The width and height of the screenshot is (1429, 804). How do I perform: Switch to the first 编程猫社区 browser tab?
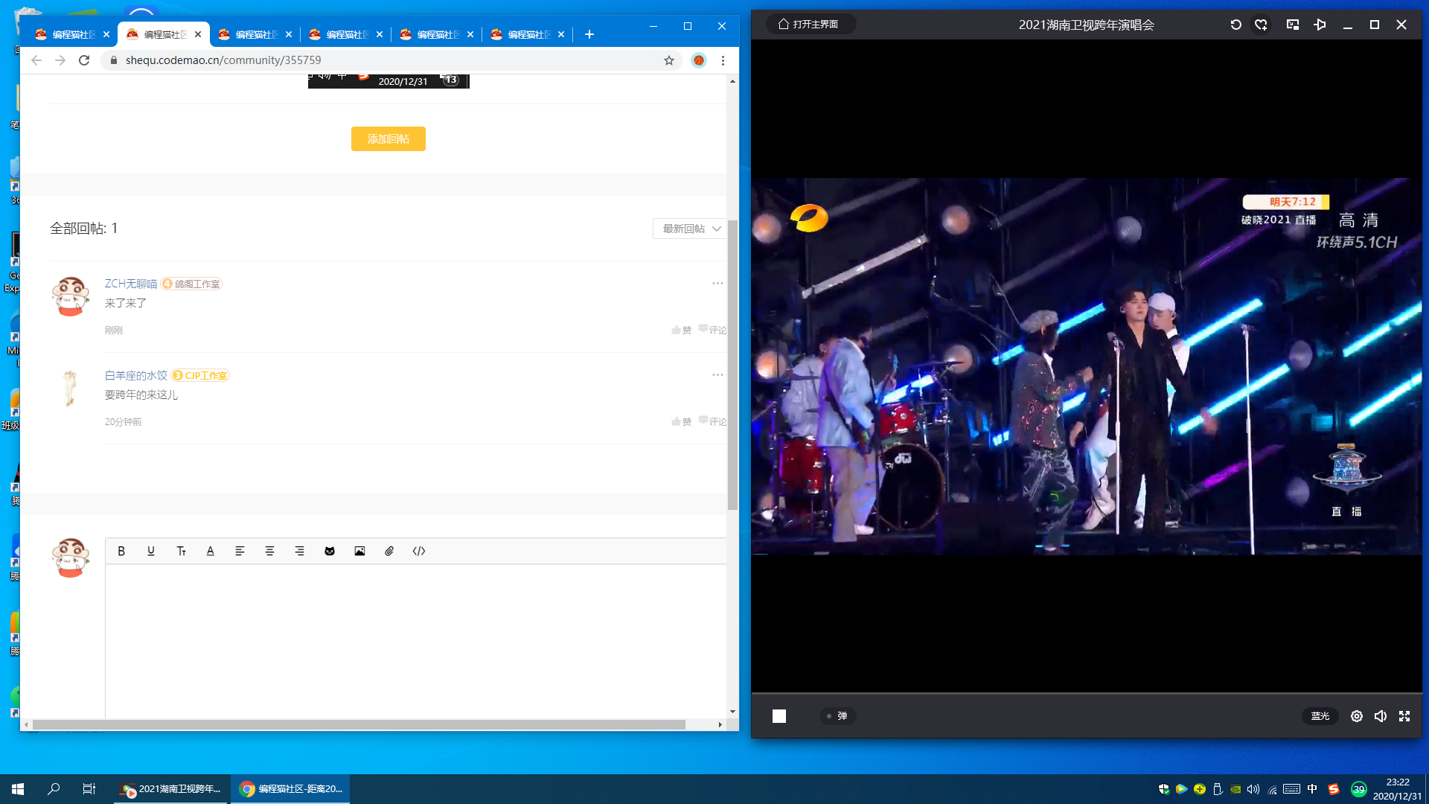click(x=72, y=34)
